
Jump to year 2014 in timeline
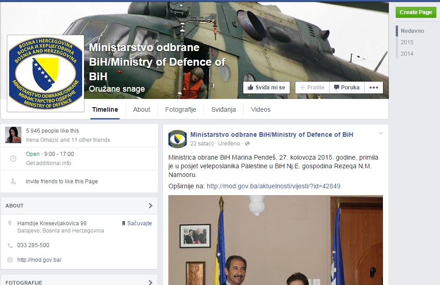click(407, 53)
